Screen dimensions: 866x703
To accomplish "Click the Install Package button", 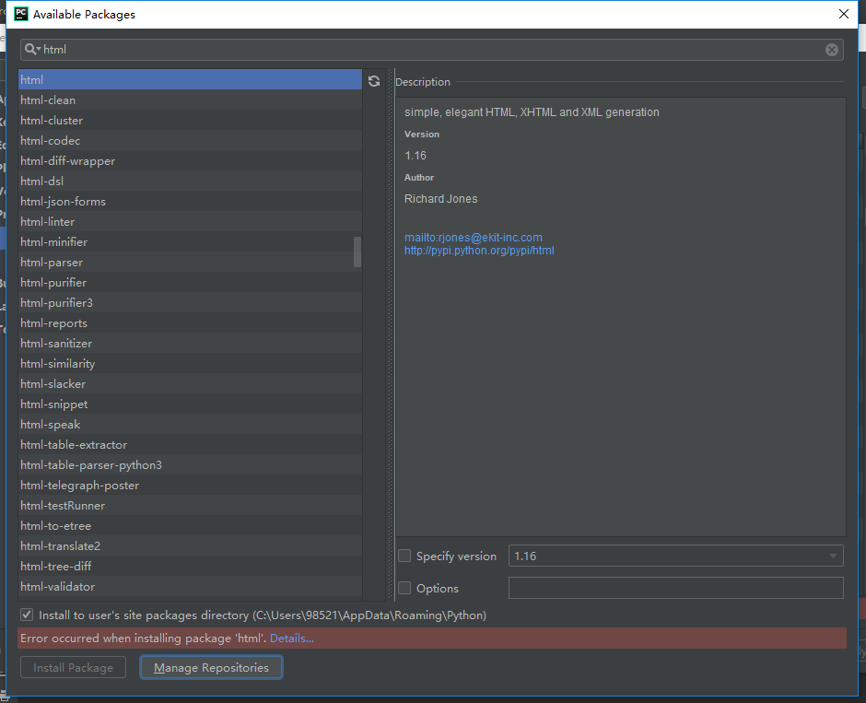I will point(73,667).
